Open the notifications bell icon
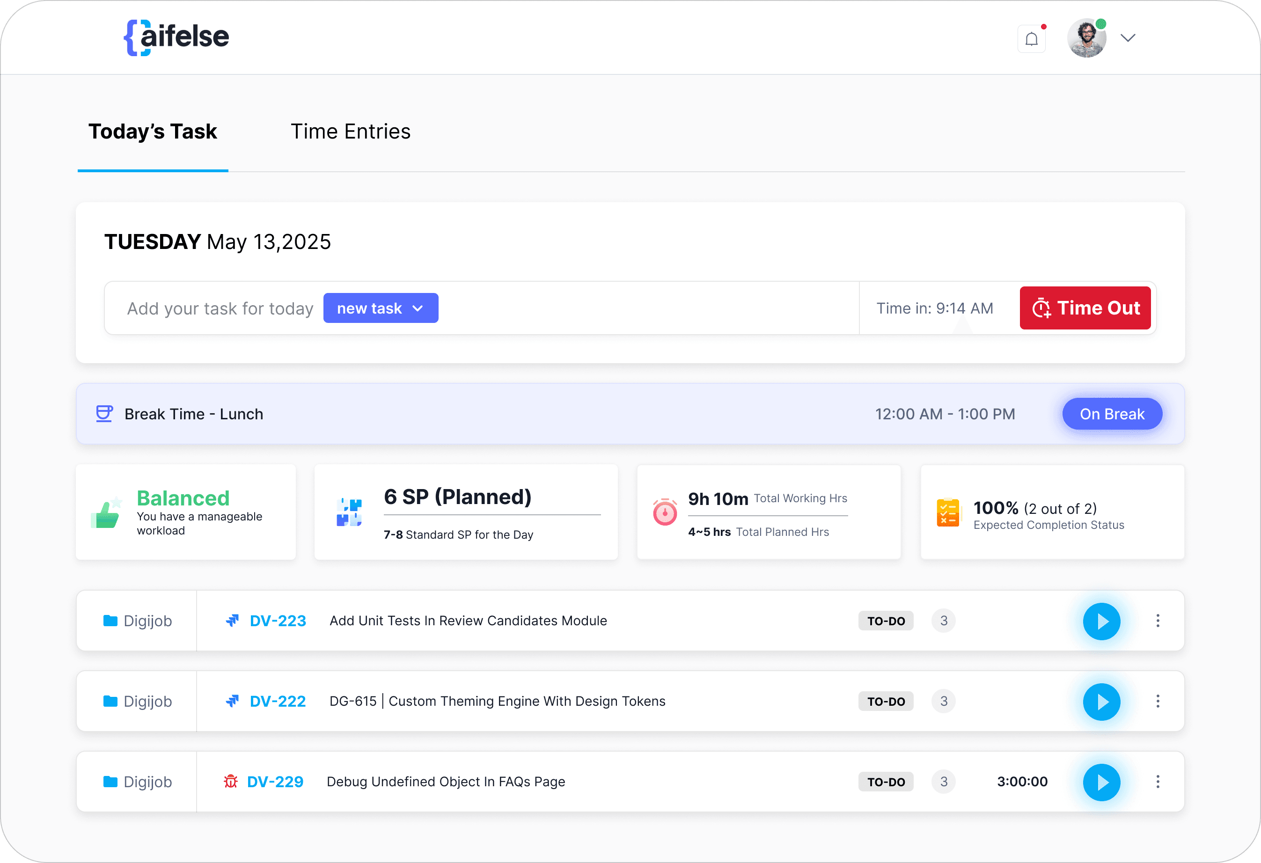Viewport: 1261px width, 863px height. (1031, 39)
